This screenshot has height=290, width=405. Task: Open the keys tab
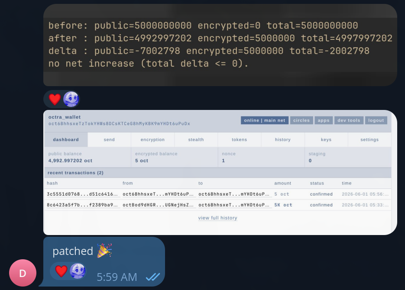point(326,139)
